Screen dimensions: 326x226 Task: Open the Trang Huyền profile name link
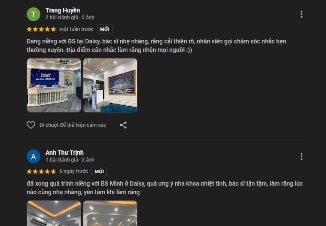pyautogui.click(x=63, y=10)
